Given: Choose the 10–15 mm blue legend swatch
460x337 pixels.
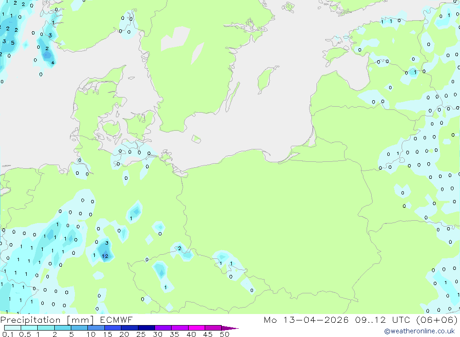Looking at the screenshot, I should (96, 328).
